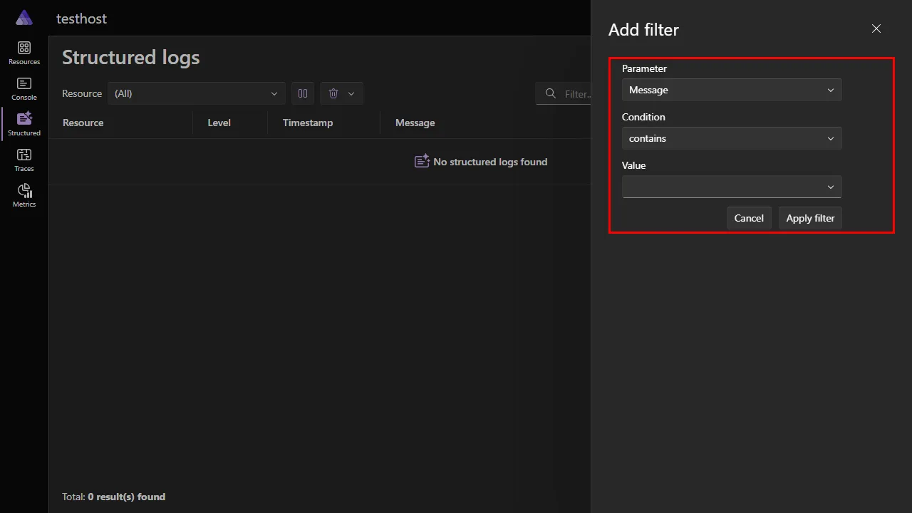Click inside the Filter search field
Image resolution: width=912 pixels, height=513 pixels.
(574, 93)
